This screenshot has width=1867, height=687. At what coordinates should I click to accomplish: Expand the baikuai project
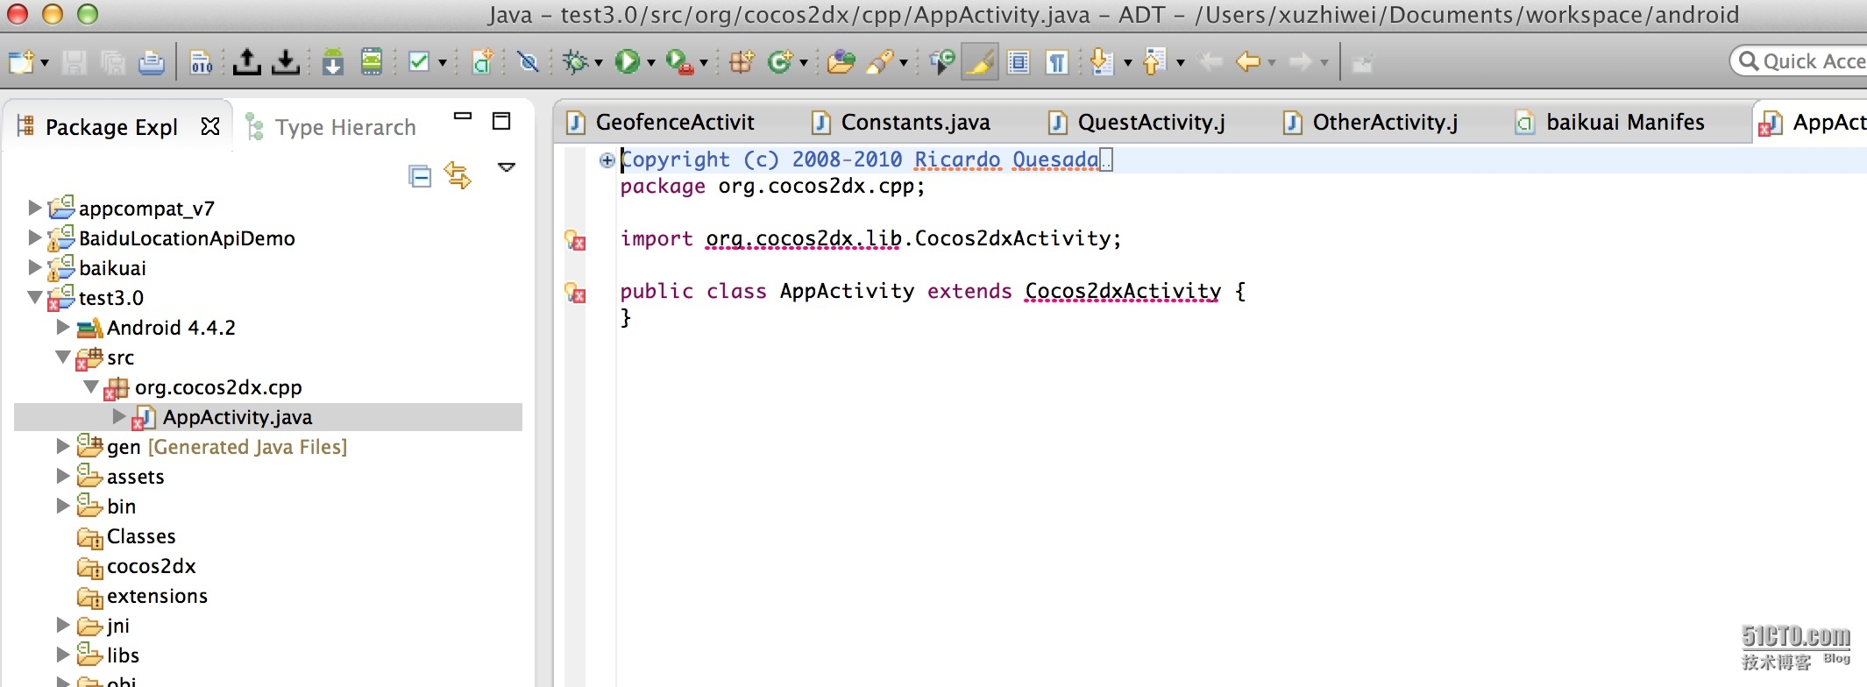[x=34, y=267]
